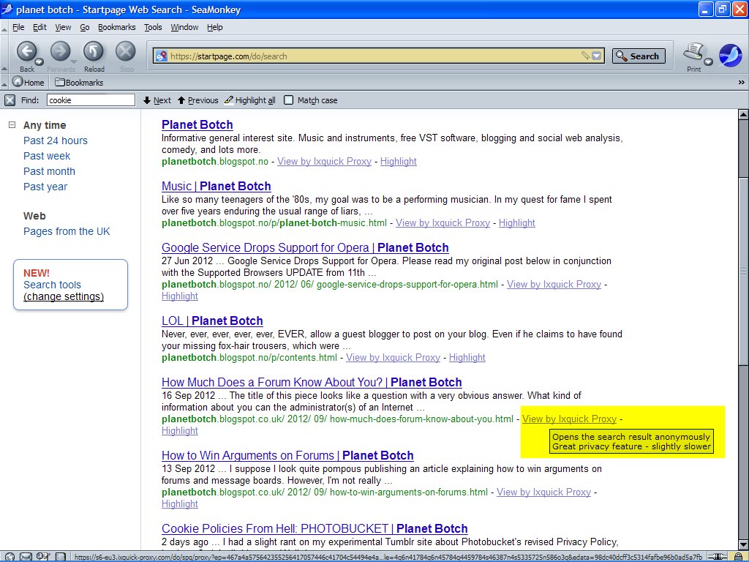
Task: Show more bookmarks toolbar items chevron
Action: 742,82
